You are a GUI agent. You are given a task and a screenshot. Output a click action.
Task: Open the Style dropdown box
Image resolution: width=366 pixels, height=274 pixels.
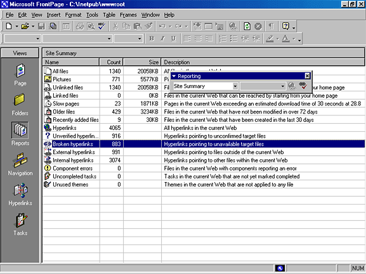[23, 39]
